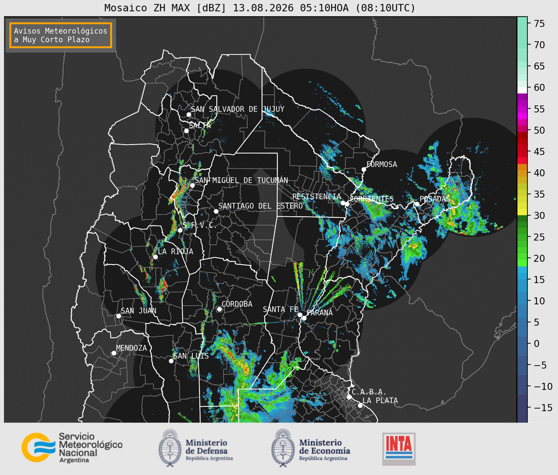558x475 pixels.
Task: Click the Mendoza city marker dot
Action: tap(114, 353)
